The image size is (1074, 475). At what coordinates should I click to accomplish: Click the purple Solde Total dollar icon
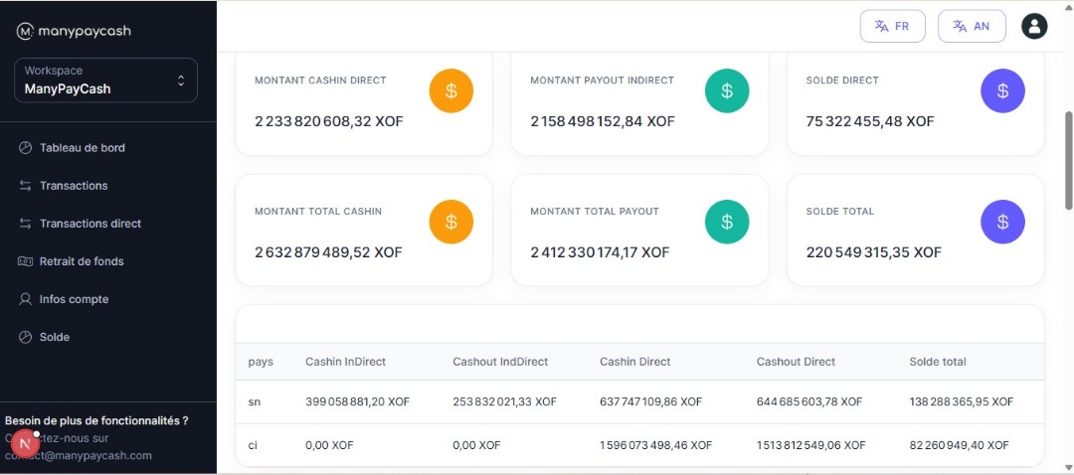(1002, 222)
